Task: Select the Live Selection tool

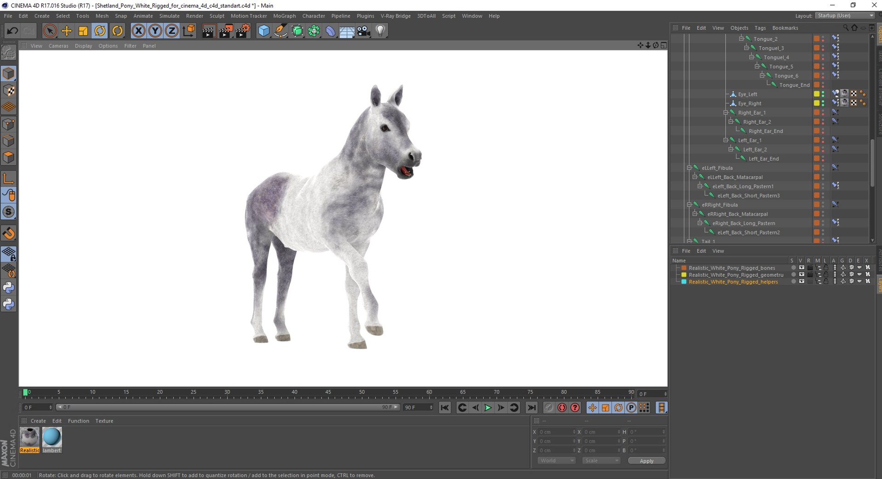Action: (50, 31)
